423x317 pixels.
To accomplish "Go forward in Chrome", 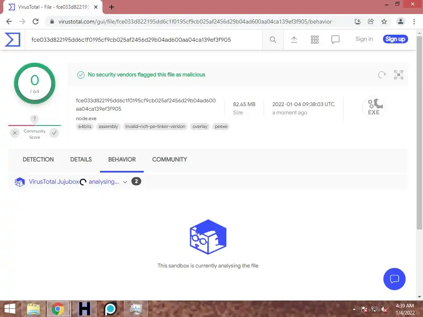I will pyautogui.click(x=22, y=21).
